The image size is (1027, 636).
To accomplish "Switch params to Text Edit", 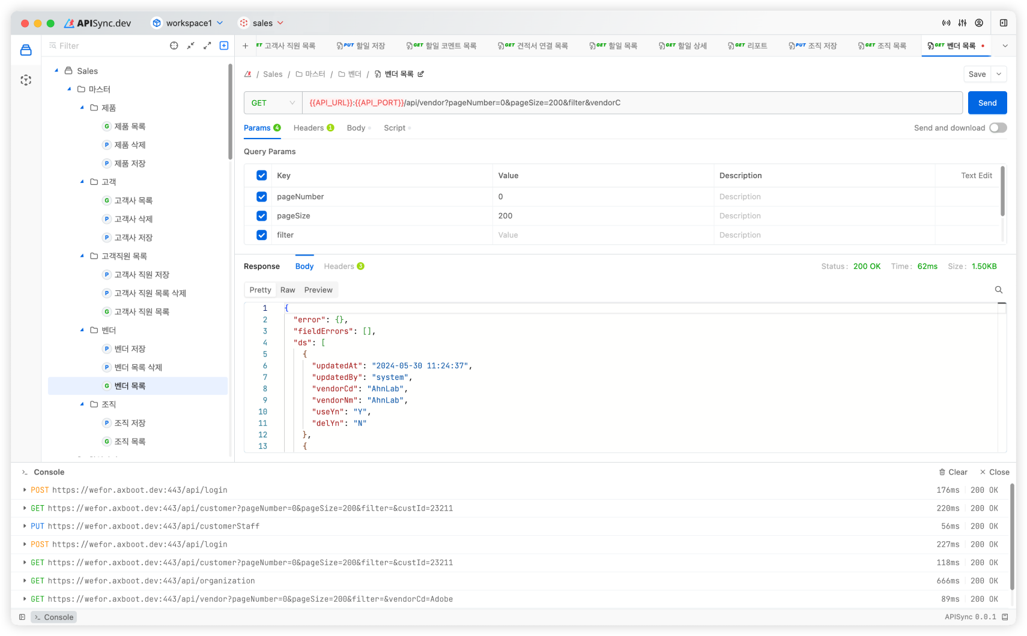I will pyautogui.click(x=977, y=175).
